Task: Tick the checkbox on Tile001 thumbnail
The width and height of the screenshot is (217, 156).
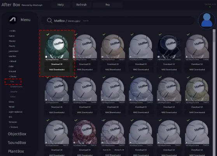Action: click(x=46, y=57)
